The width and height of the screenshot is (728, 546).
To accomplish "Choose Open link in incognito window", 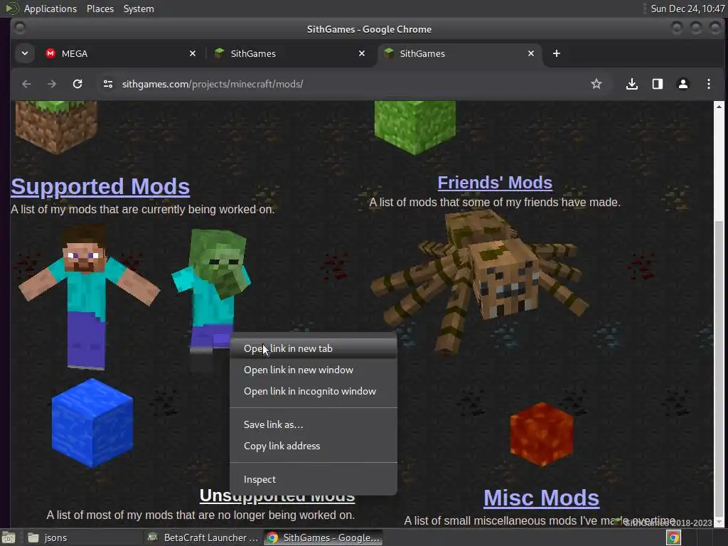I will coord(314,391).
